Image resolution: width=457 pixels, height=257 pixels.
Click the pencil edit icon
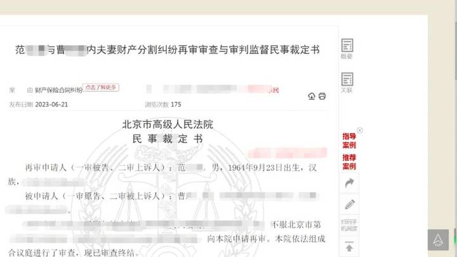coord(349,204)
